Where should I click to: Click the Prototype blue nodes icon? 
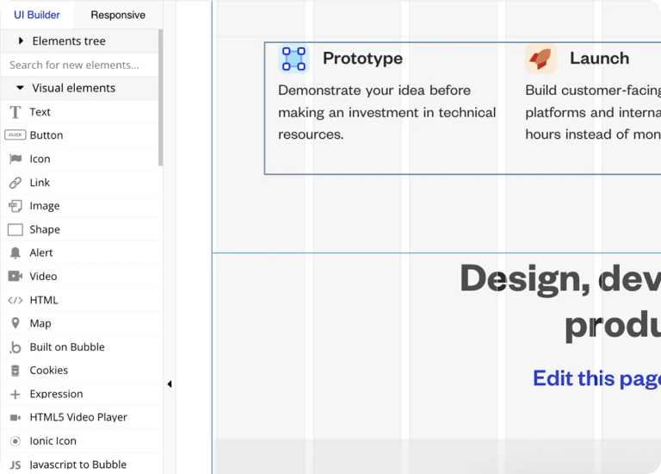coord(293,59)
